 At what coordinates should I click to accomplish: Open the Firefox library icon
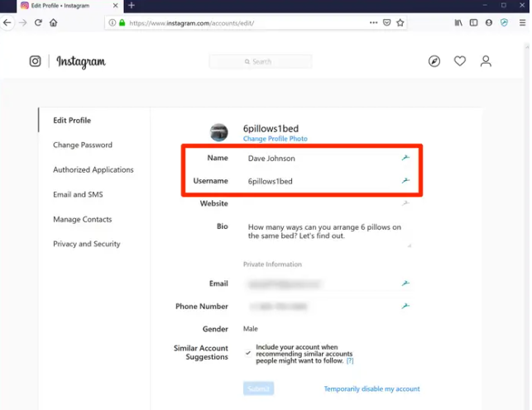point(458,22)
